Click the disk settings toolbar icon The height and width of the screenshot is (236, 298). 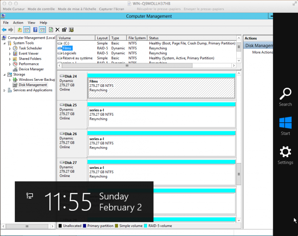coord(71,29)
